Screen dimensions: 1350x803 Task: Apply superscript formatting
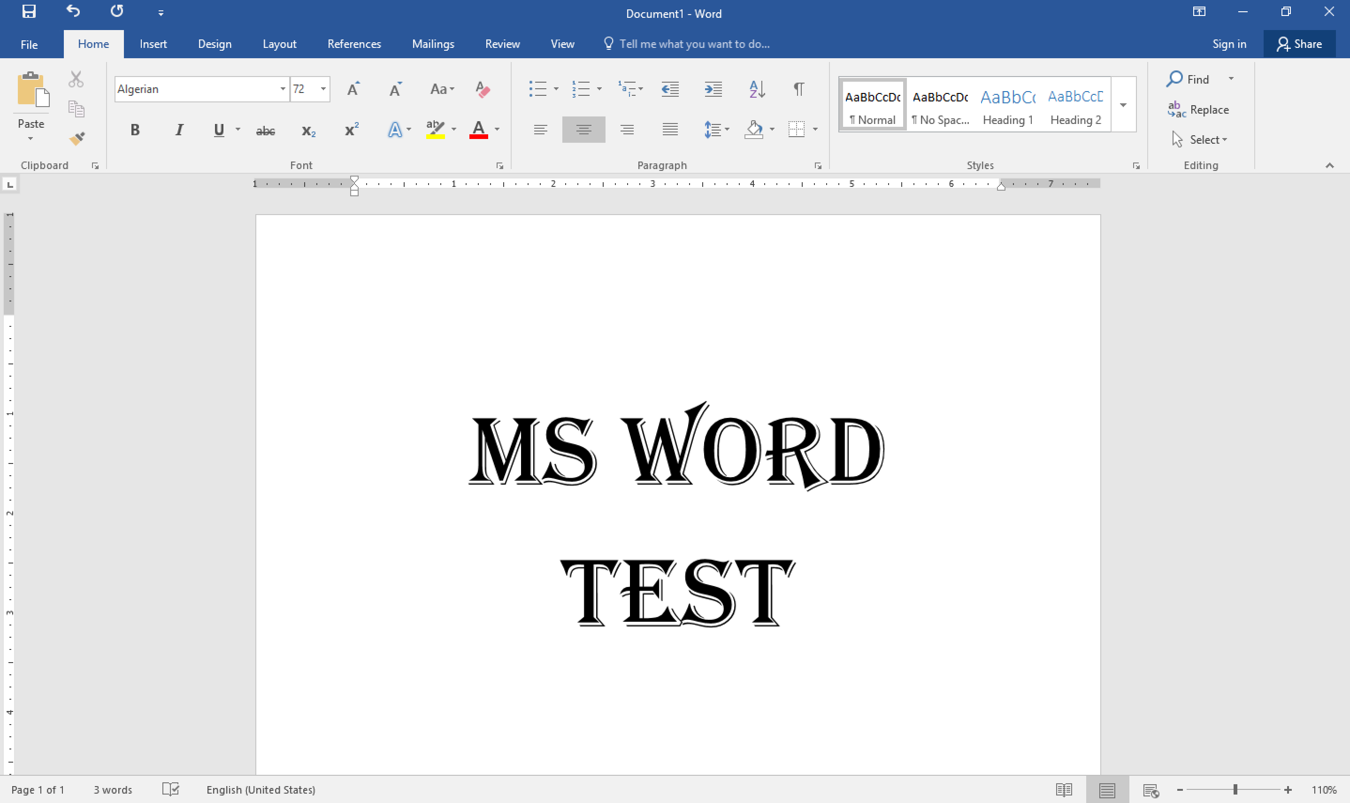click(352, 130)
